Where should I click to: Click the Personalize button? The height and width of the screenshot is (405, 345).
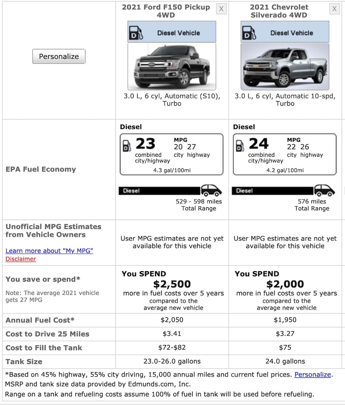(x=59, y=56)
